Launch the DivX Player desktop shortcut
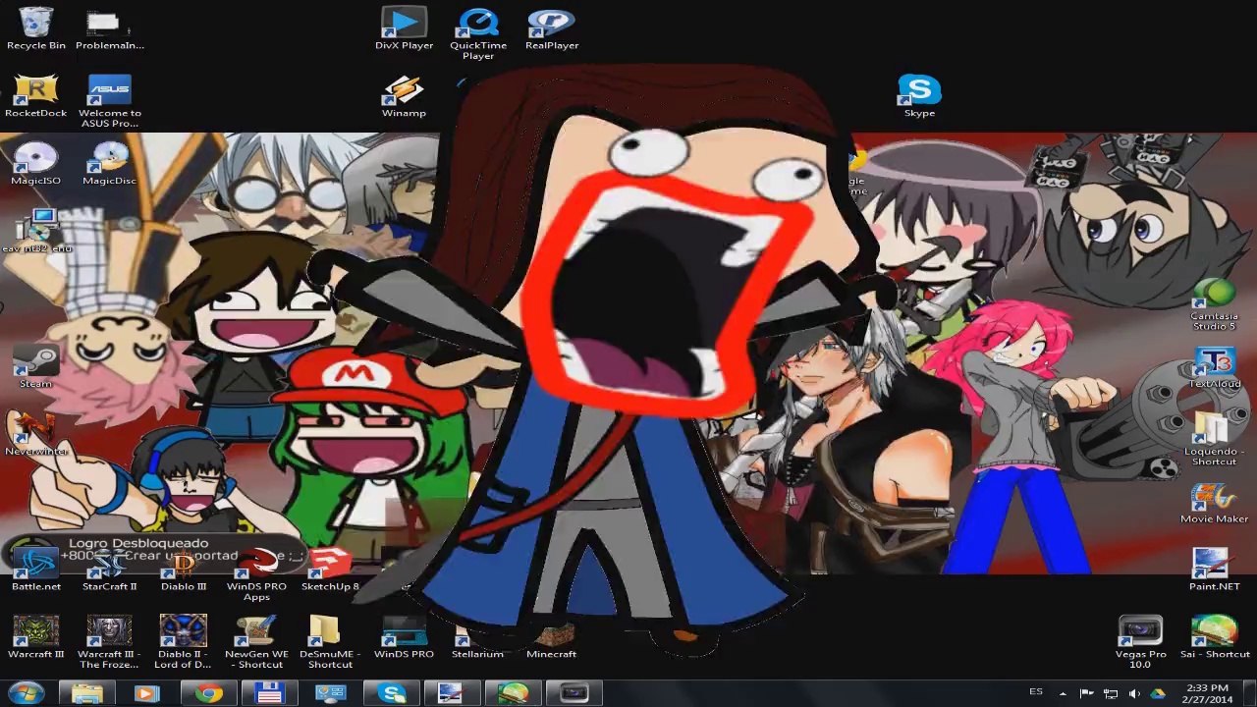The image size is (1257, 707). [x=404, y=27]
